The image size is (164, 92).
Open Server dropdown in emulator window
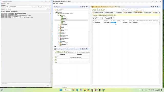[31, 7]
